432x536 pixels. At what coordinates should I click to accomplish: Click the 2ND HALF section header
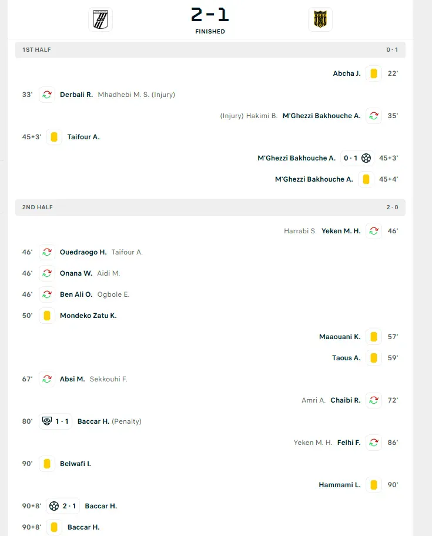pos(210,207)
